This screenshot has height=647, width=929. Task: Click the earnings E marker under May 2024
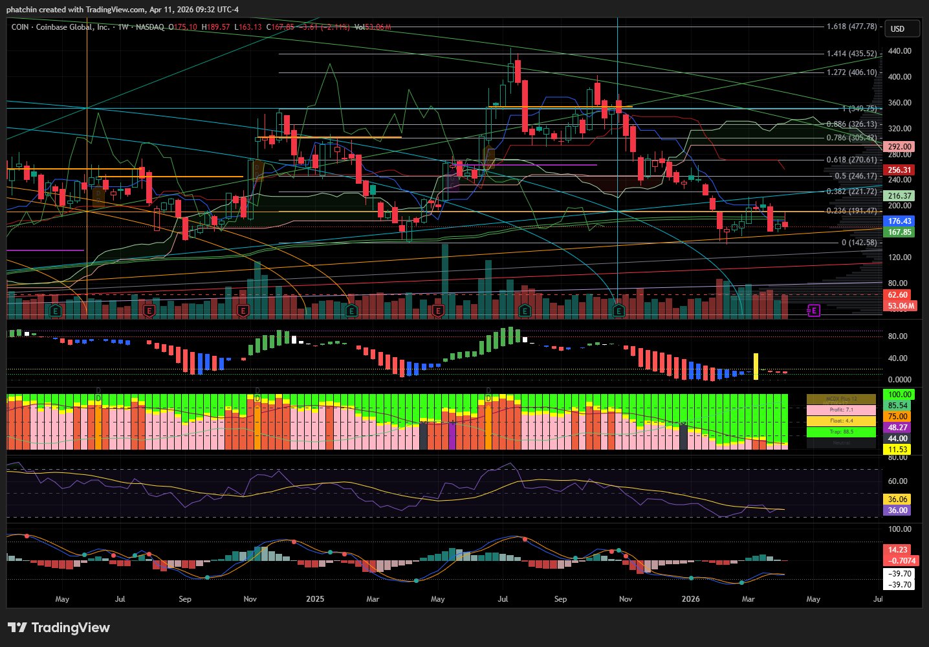point(56,311)
